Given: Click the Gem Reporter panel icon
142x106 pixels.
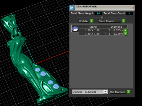Looking at the screenshot, I should point(72,8).
